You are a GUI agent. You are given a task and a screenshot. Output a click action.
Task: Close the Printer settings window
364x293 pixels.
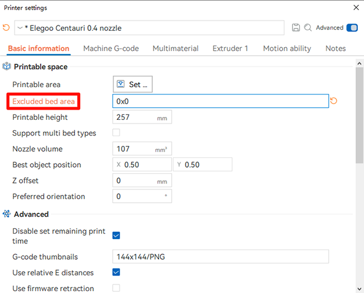(355, 8)
